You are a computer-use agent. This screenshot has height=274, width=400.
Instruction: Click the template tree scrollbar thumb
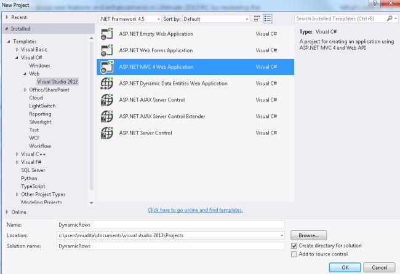pyautogui.click(x=91, y=116)
